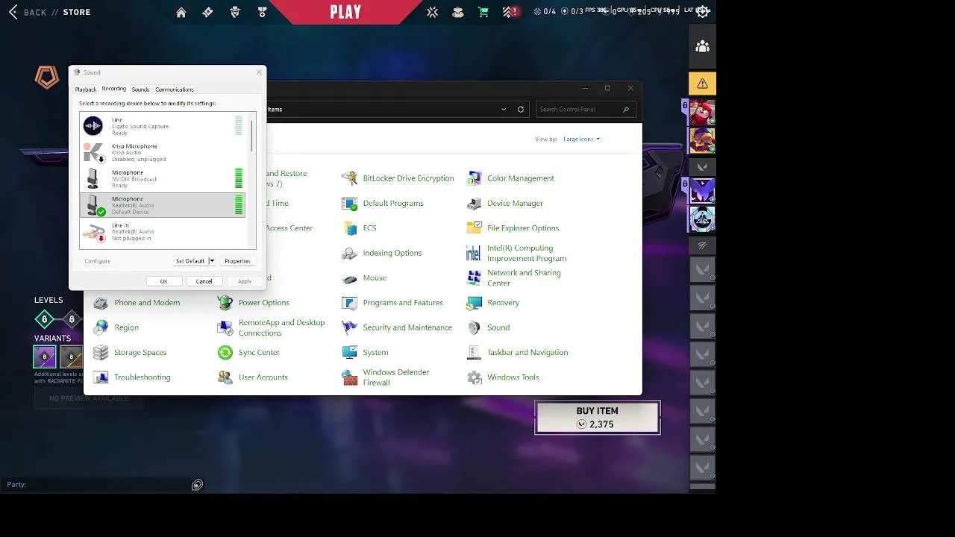The width and height of the screenshot is (955, 537).
Task: Open the Phone and Modem item
Action: (x=147, y=303)
